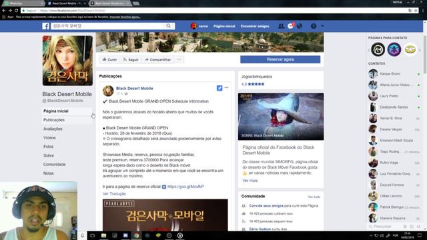Show next suggested pages with right chevron

click(x=420, y=50)
